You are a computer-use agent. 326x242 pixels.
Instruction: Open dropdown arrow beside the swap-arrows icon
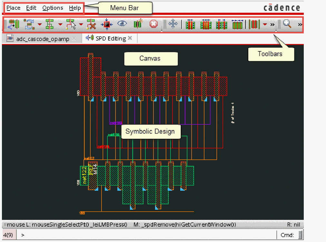point(40,25)
